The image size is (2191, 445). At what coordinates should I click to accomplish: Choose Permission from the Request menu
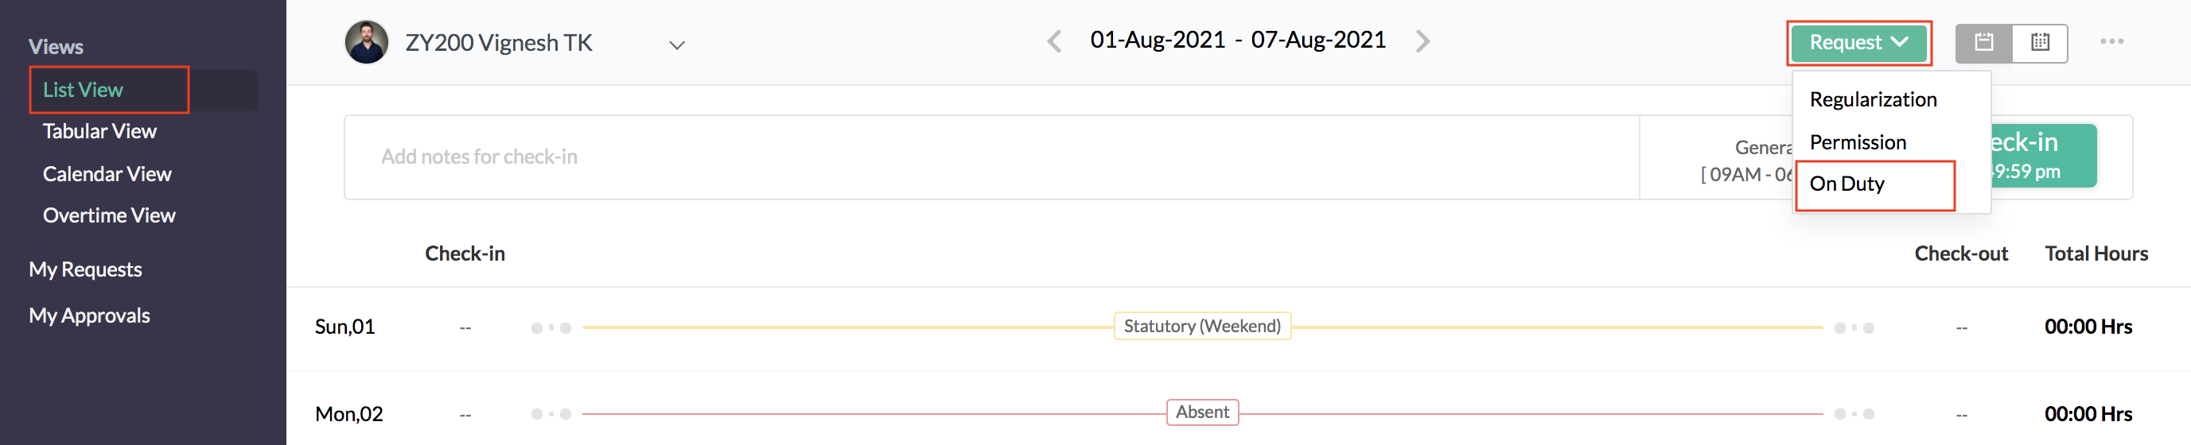tap(1858, 143)
